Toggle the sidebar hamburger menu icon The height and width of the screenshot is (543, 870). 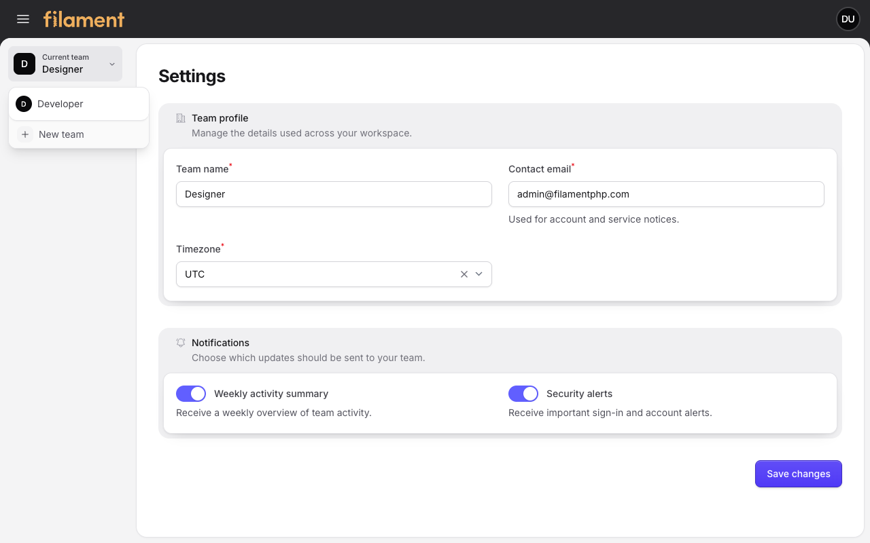pos(23,19)
